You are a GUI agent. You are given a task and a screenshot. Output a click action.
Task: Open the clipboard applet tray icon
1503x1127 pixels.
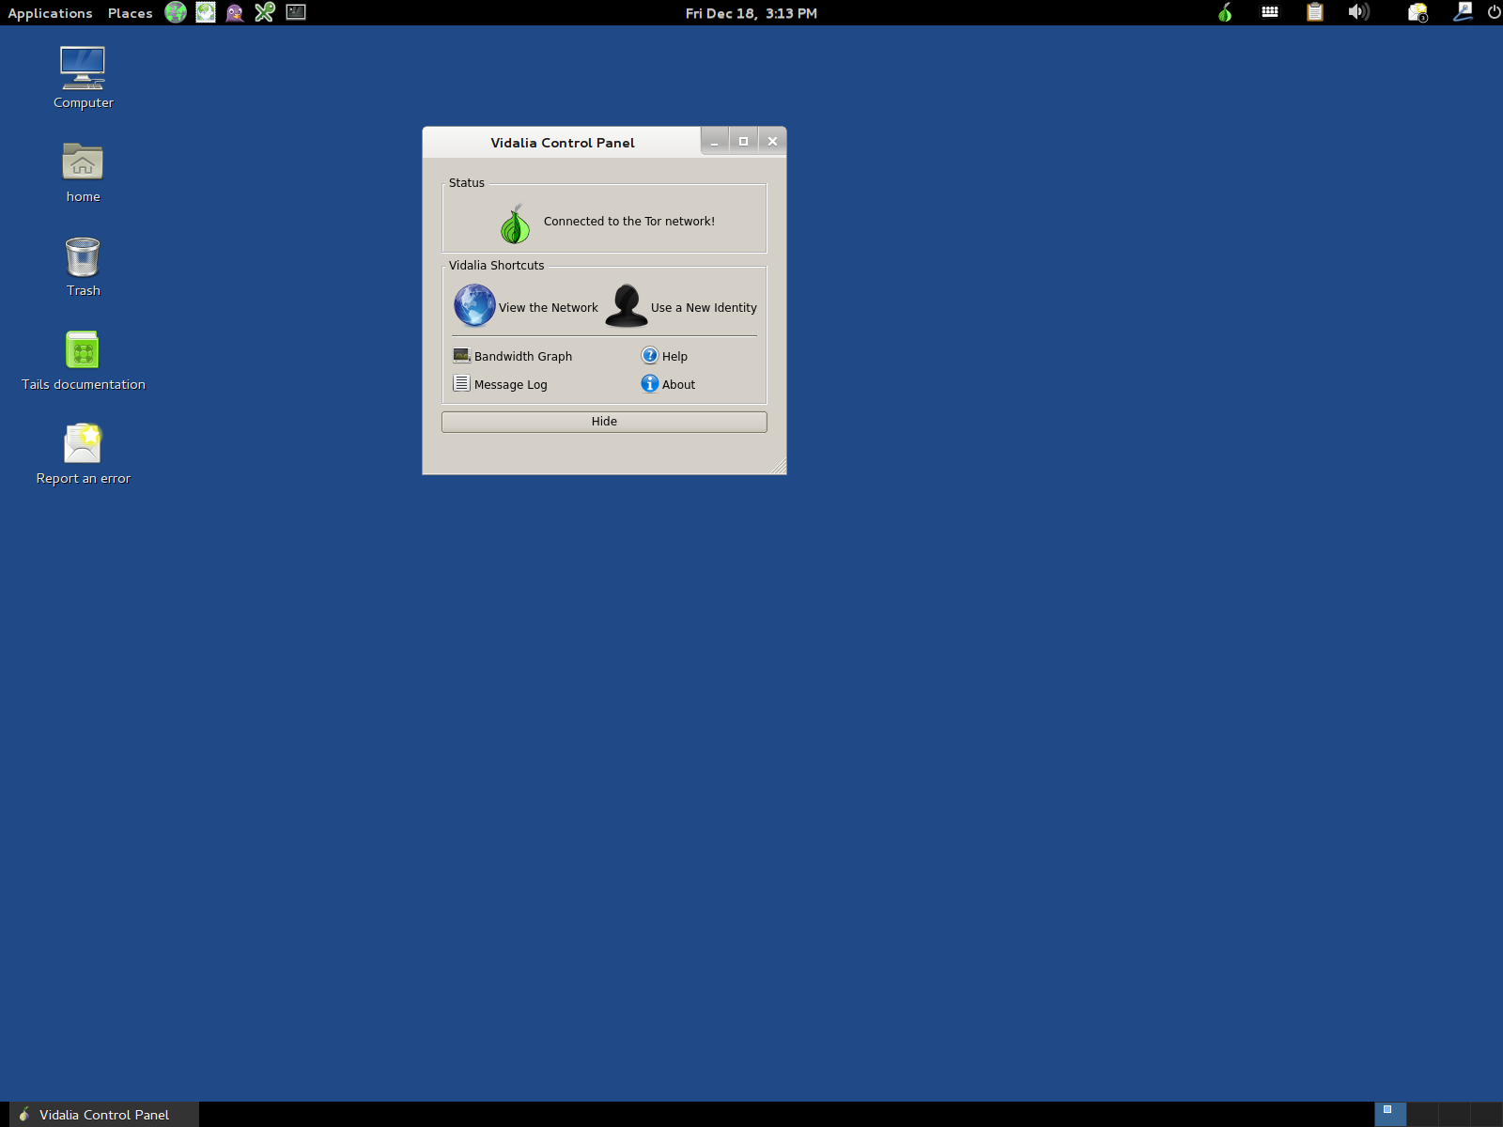[x=1315, y=12]
